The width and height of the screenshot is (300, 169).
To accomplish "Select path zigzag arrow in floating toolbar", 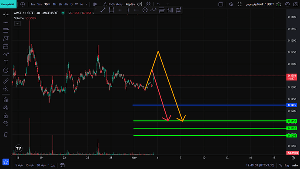I will (153, 10).
